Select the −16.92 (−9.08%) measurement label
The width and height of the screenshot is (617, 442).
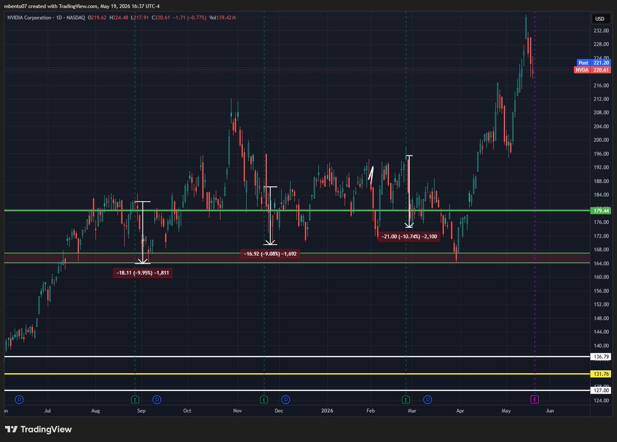(x=270, y=254)
